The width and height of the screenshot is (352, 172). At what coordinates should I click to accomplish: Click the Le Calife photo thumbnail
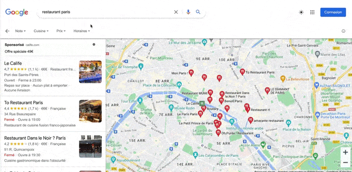pos(90,72)
